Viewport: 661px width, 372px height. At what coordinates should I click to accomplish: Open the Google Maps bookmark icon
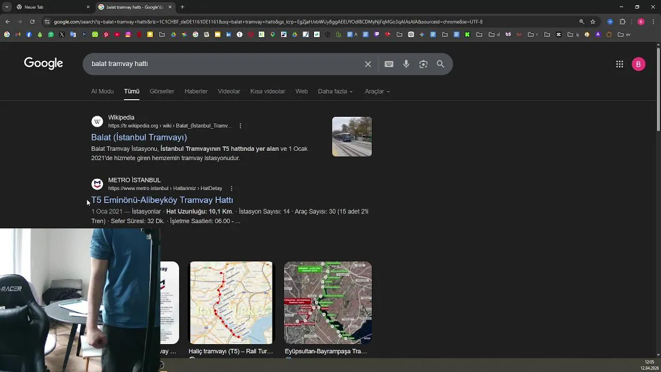[x=273, y=35]
